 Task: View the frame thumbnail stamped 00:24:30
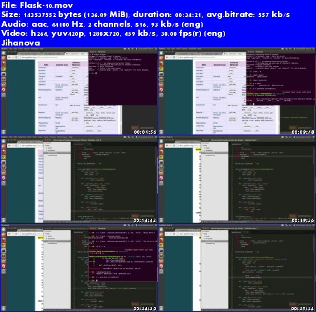click(79, 268)
